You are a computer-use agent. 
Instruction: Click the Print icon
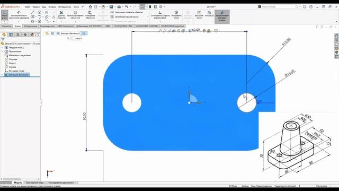pos(119,7)
